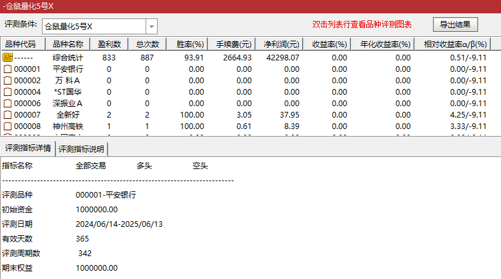Click the 评测周期数 value 342
The height and width of the screenshot is (279, 501).
point(85,254)
